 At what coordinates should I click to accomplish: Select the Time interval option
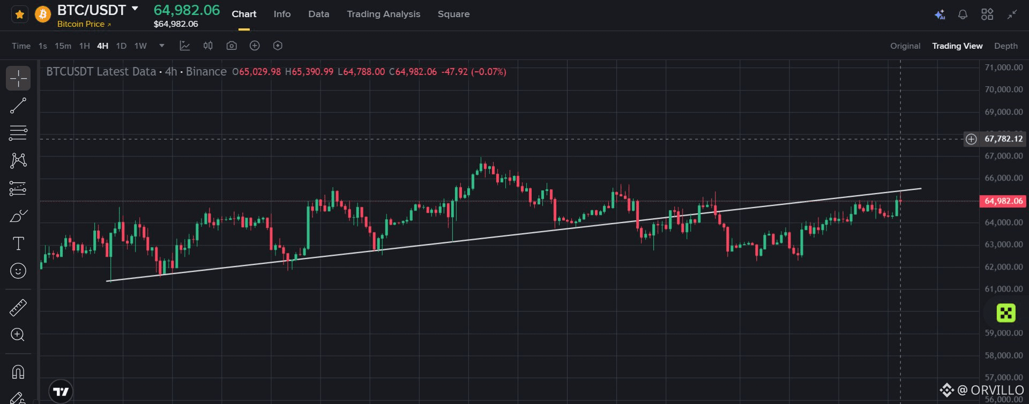pyautogui.click(x=21, y=46)
